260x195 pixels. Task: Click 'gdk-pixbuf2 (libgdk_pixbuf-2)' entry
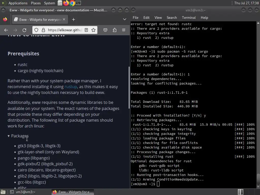pyautogui.click(x=45, y=164)
